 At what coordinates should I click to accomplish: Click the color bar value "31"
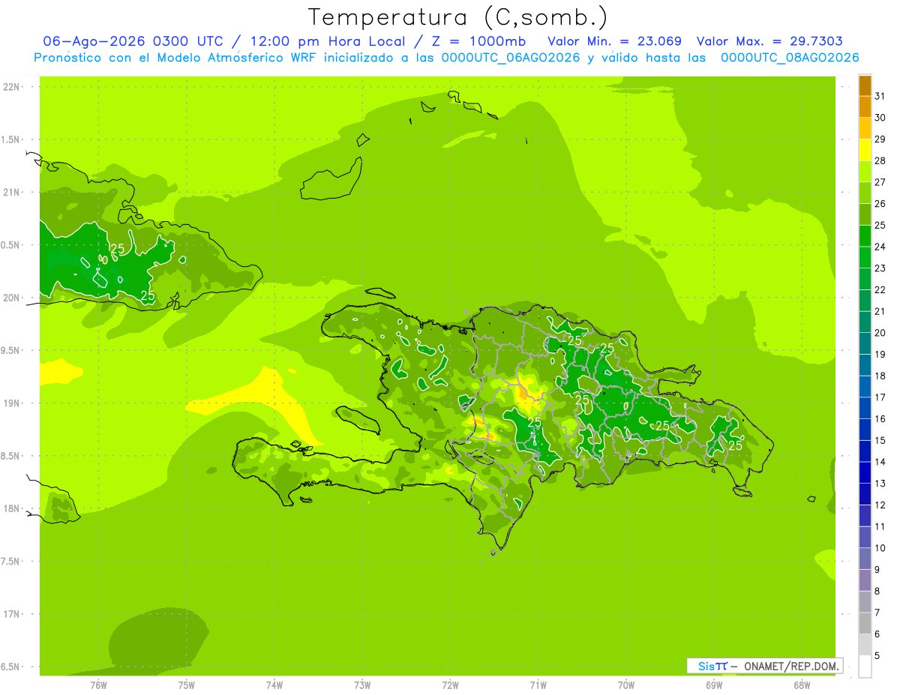(x=880, y=96)
